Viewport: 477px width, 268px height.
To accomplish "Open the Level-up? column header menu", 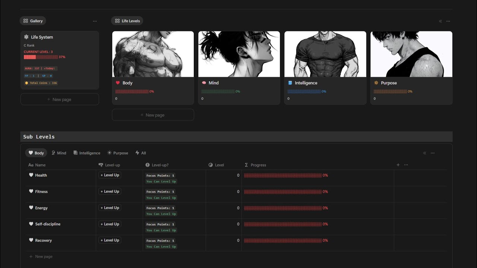I will point(174,165).
